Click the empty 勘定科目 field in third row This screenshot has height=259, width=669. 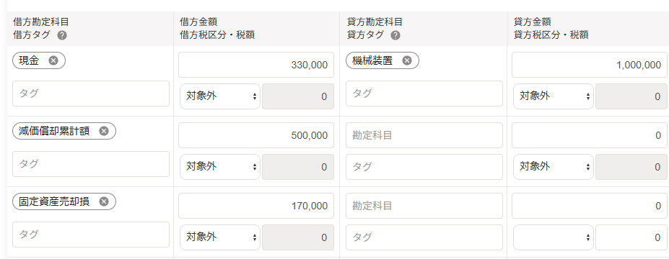(x=424, y=206)
